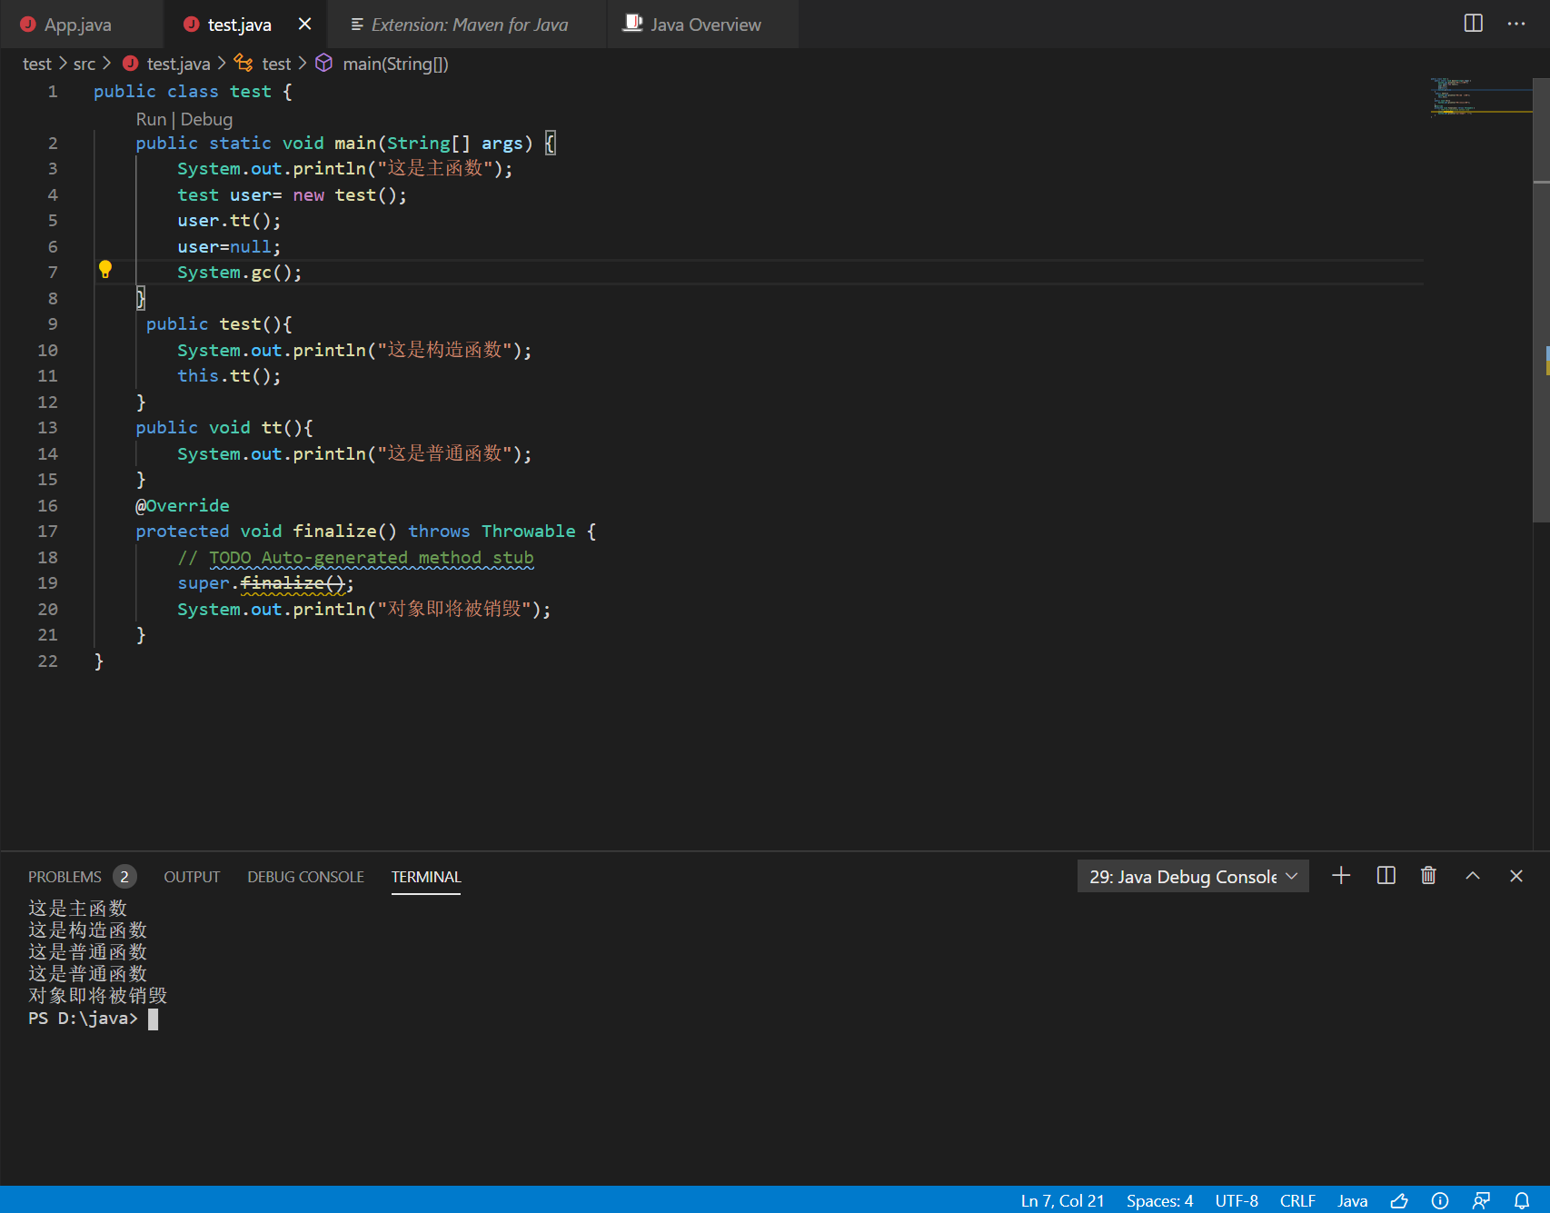Click Ln 7, Col 21 in the status bar

[x=1062, y=1200]
